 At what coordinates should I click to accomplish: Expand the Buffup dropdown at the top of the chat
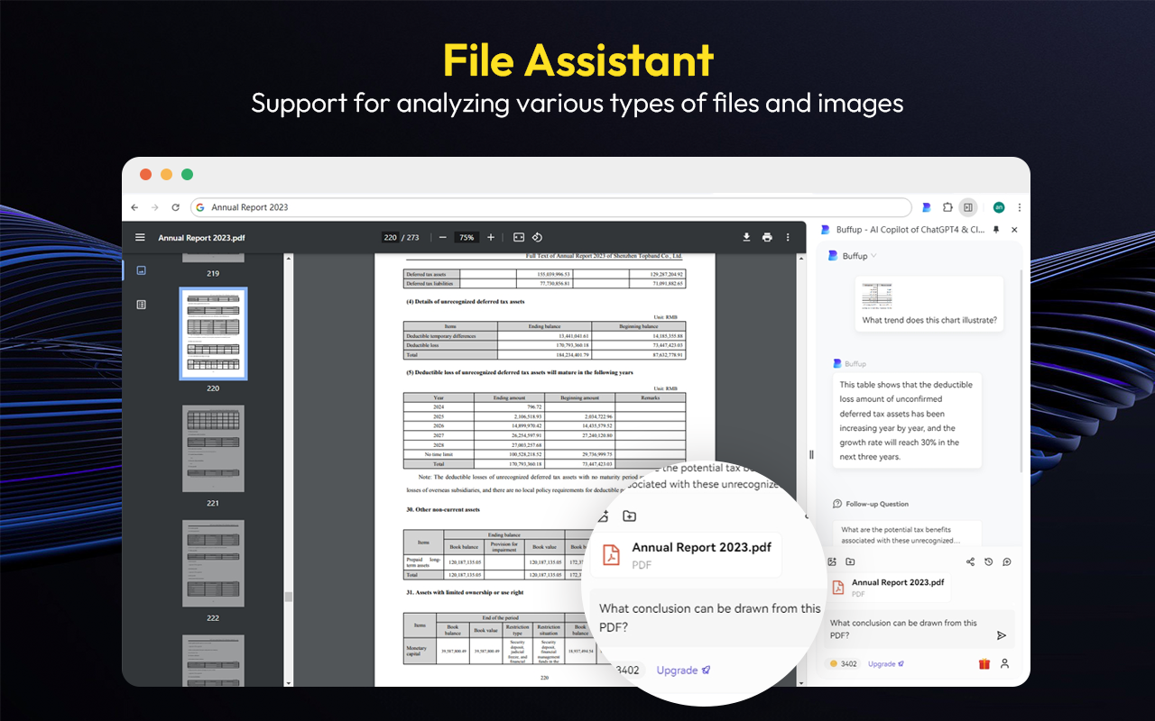tap(853, 256)
